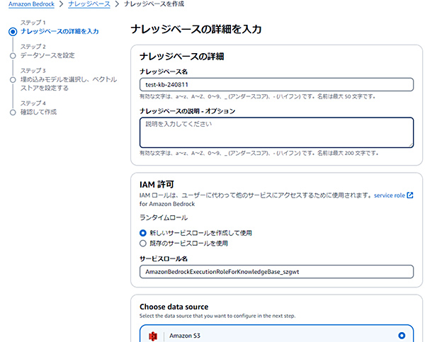
Task: Open the 確認して作成 step label
Action: click(x=38, y=112)
